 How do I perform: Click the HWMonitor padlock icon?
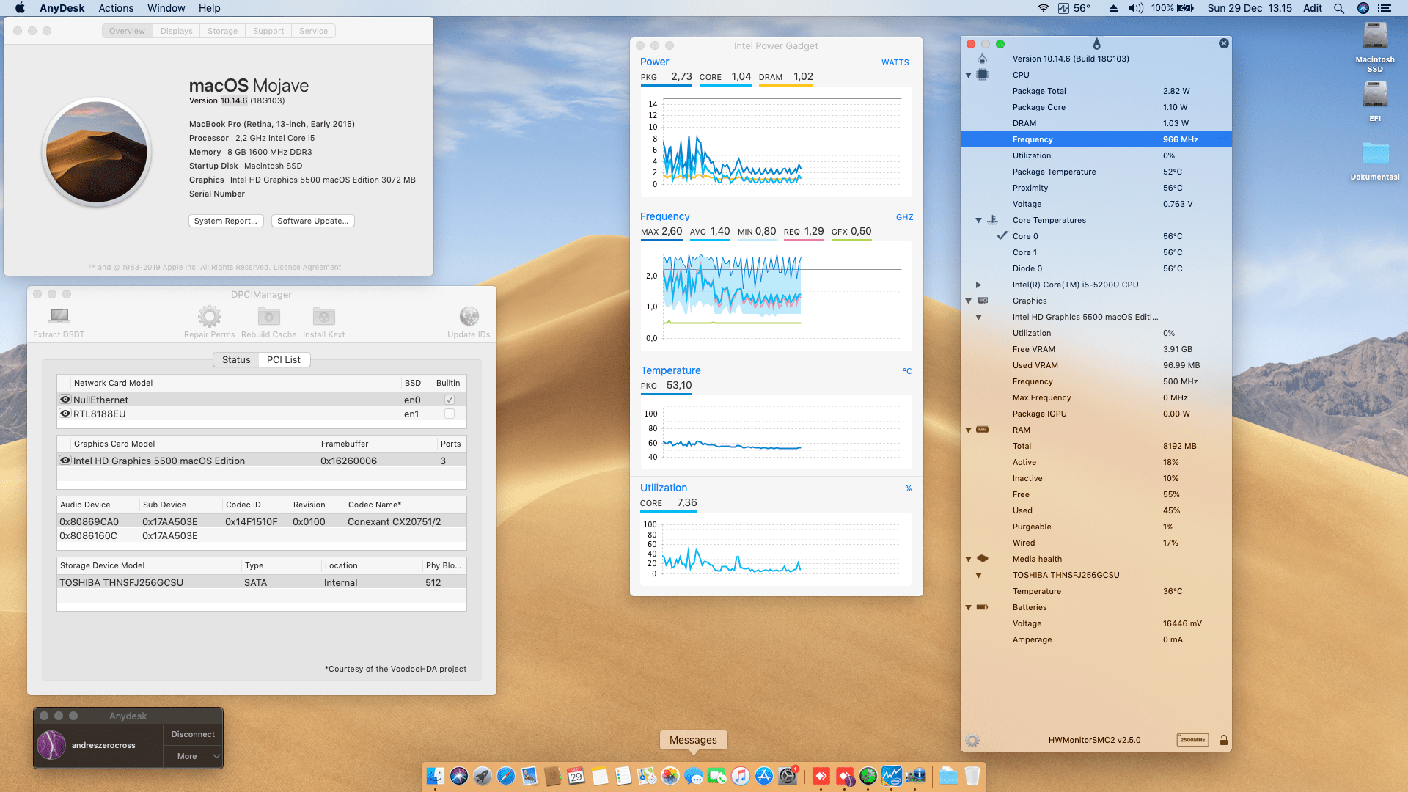[1223, 741]
